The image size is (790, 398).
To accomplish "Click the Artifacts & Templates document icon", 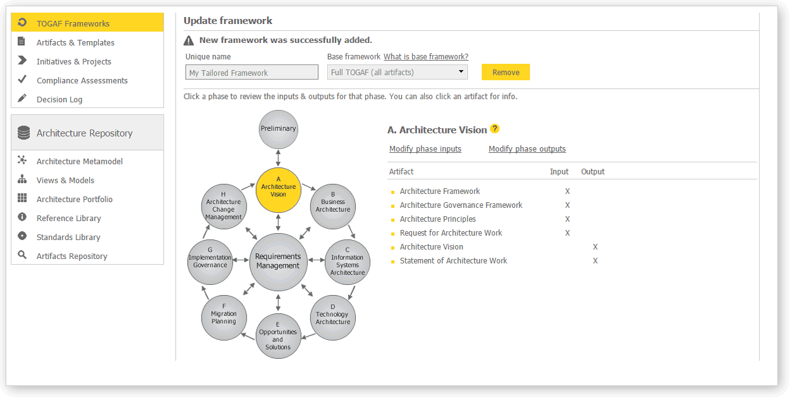I will (x=22, y=42).
